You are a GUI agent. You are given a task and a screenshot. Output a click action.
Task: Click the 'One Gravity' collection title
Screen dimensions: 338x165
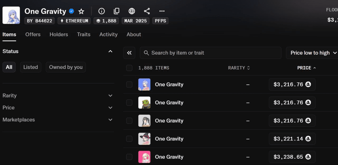45,11
